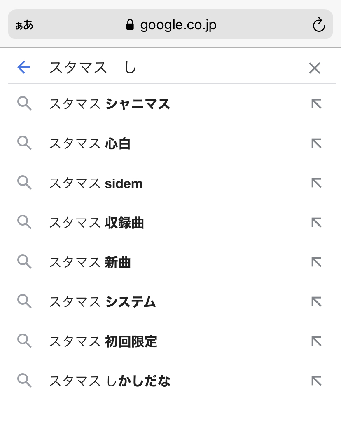Select suggestion スタマス 心白
The image size is (341, 421).
[x=90, y=144]
